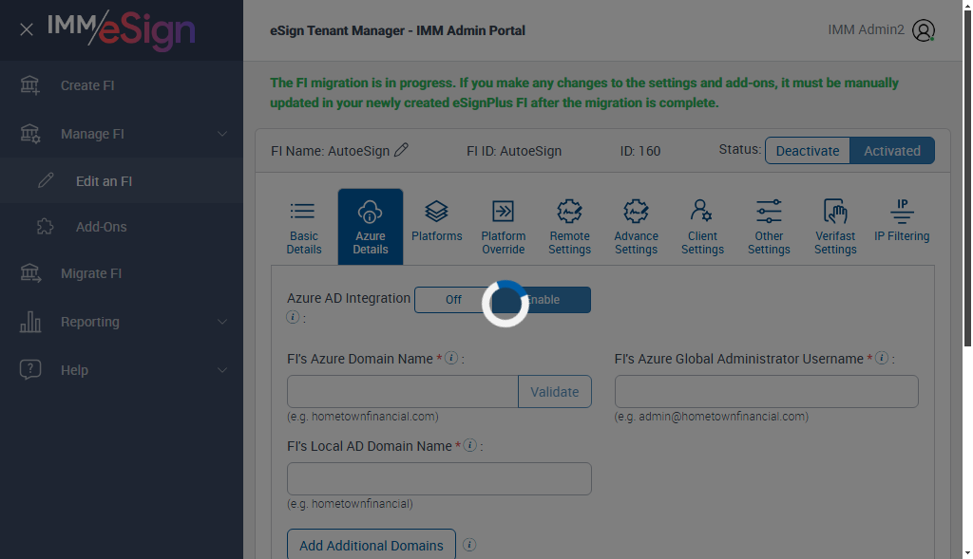Close the sidebar with the X icon

pos(26,29)
